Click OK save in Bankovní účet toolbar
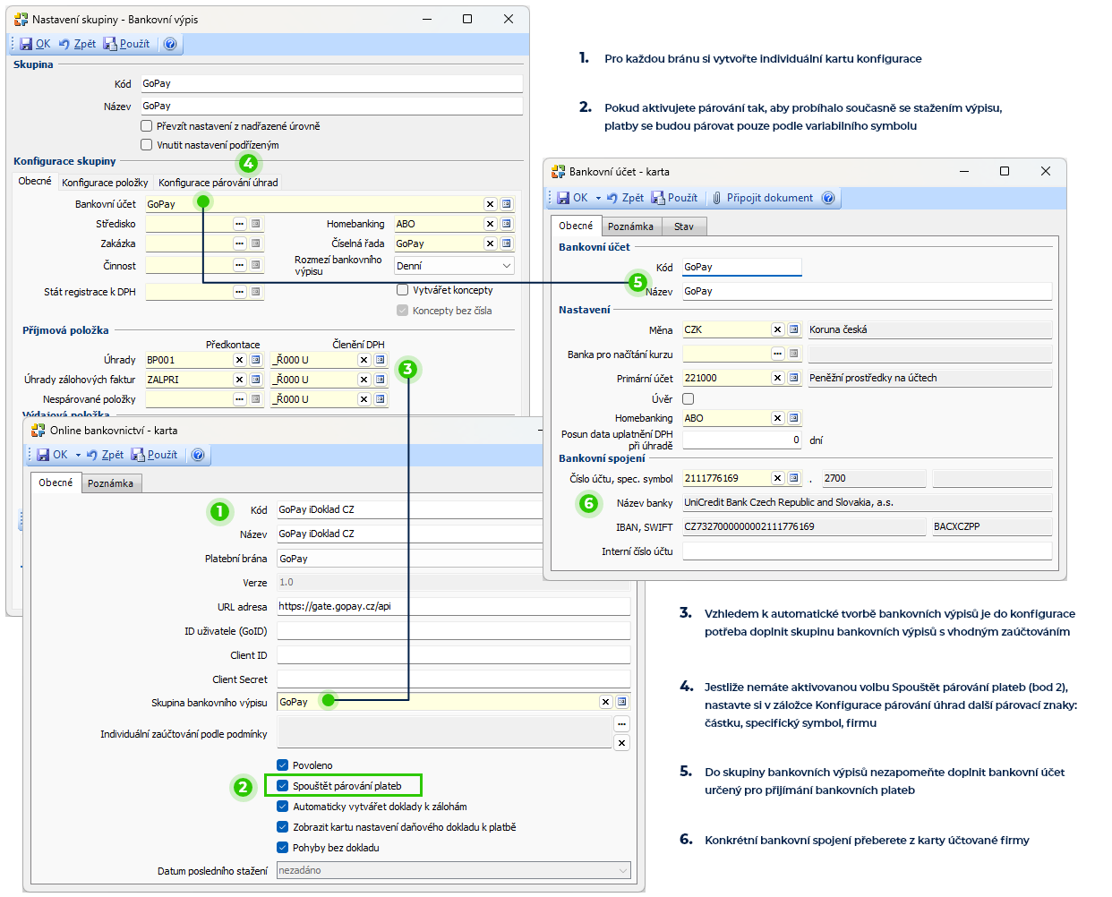 pos(572,198)
